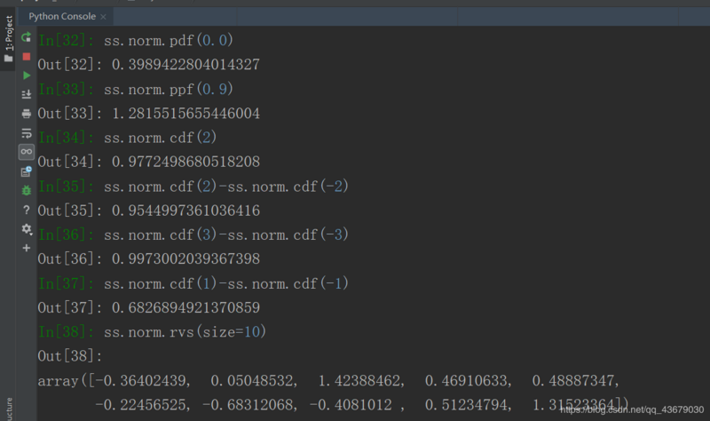
Task: Click array value 0.51234794
Action: coord(467,405)
